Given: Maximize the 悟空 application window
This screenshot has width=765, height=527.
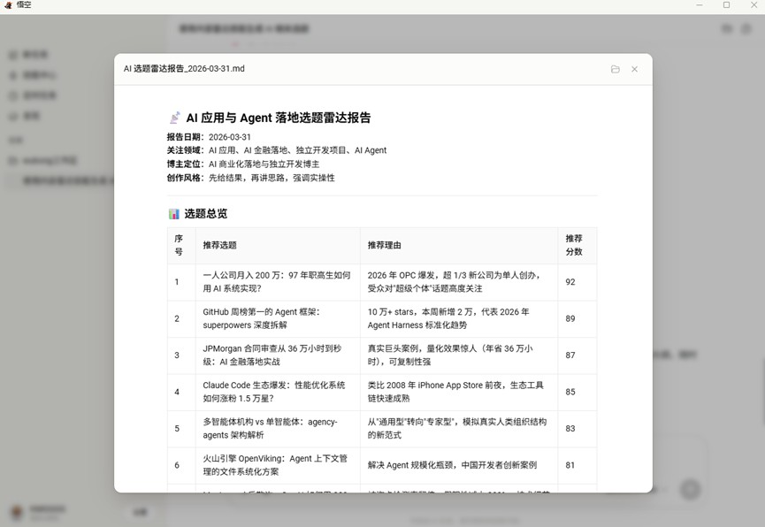Looking at the screenshot, I should pyautogui.click(x=726, y=5).
